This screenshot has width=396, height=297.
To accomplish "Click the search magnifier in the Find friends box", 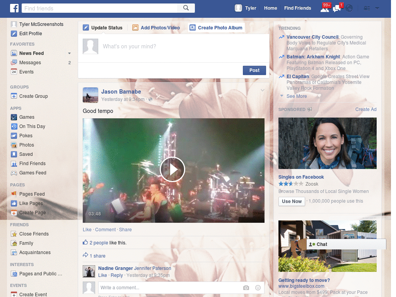I will 186,8.
